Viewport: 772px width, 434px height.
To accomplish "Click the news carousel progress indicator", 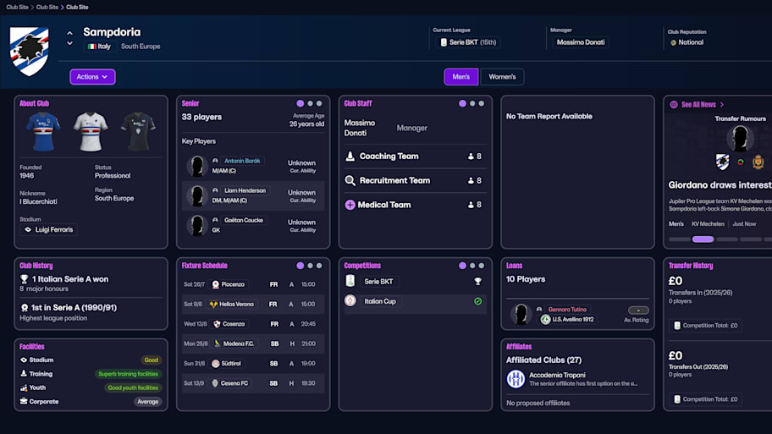I will (x=703, y=239).
